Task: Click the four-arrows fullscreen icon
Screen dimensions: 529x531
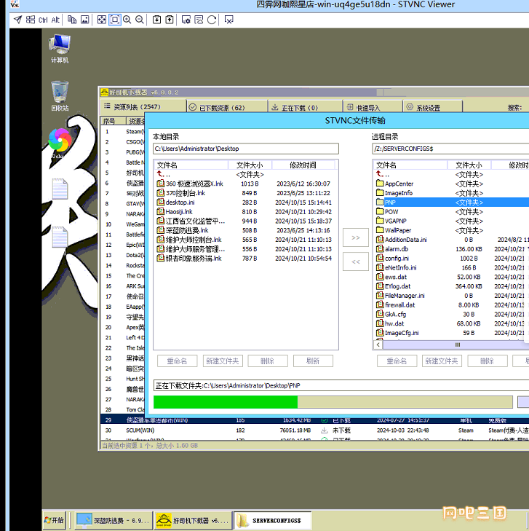Action: (101, 20)
